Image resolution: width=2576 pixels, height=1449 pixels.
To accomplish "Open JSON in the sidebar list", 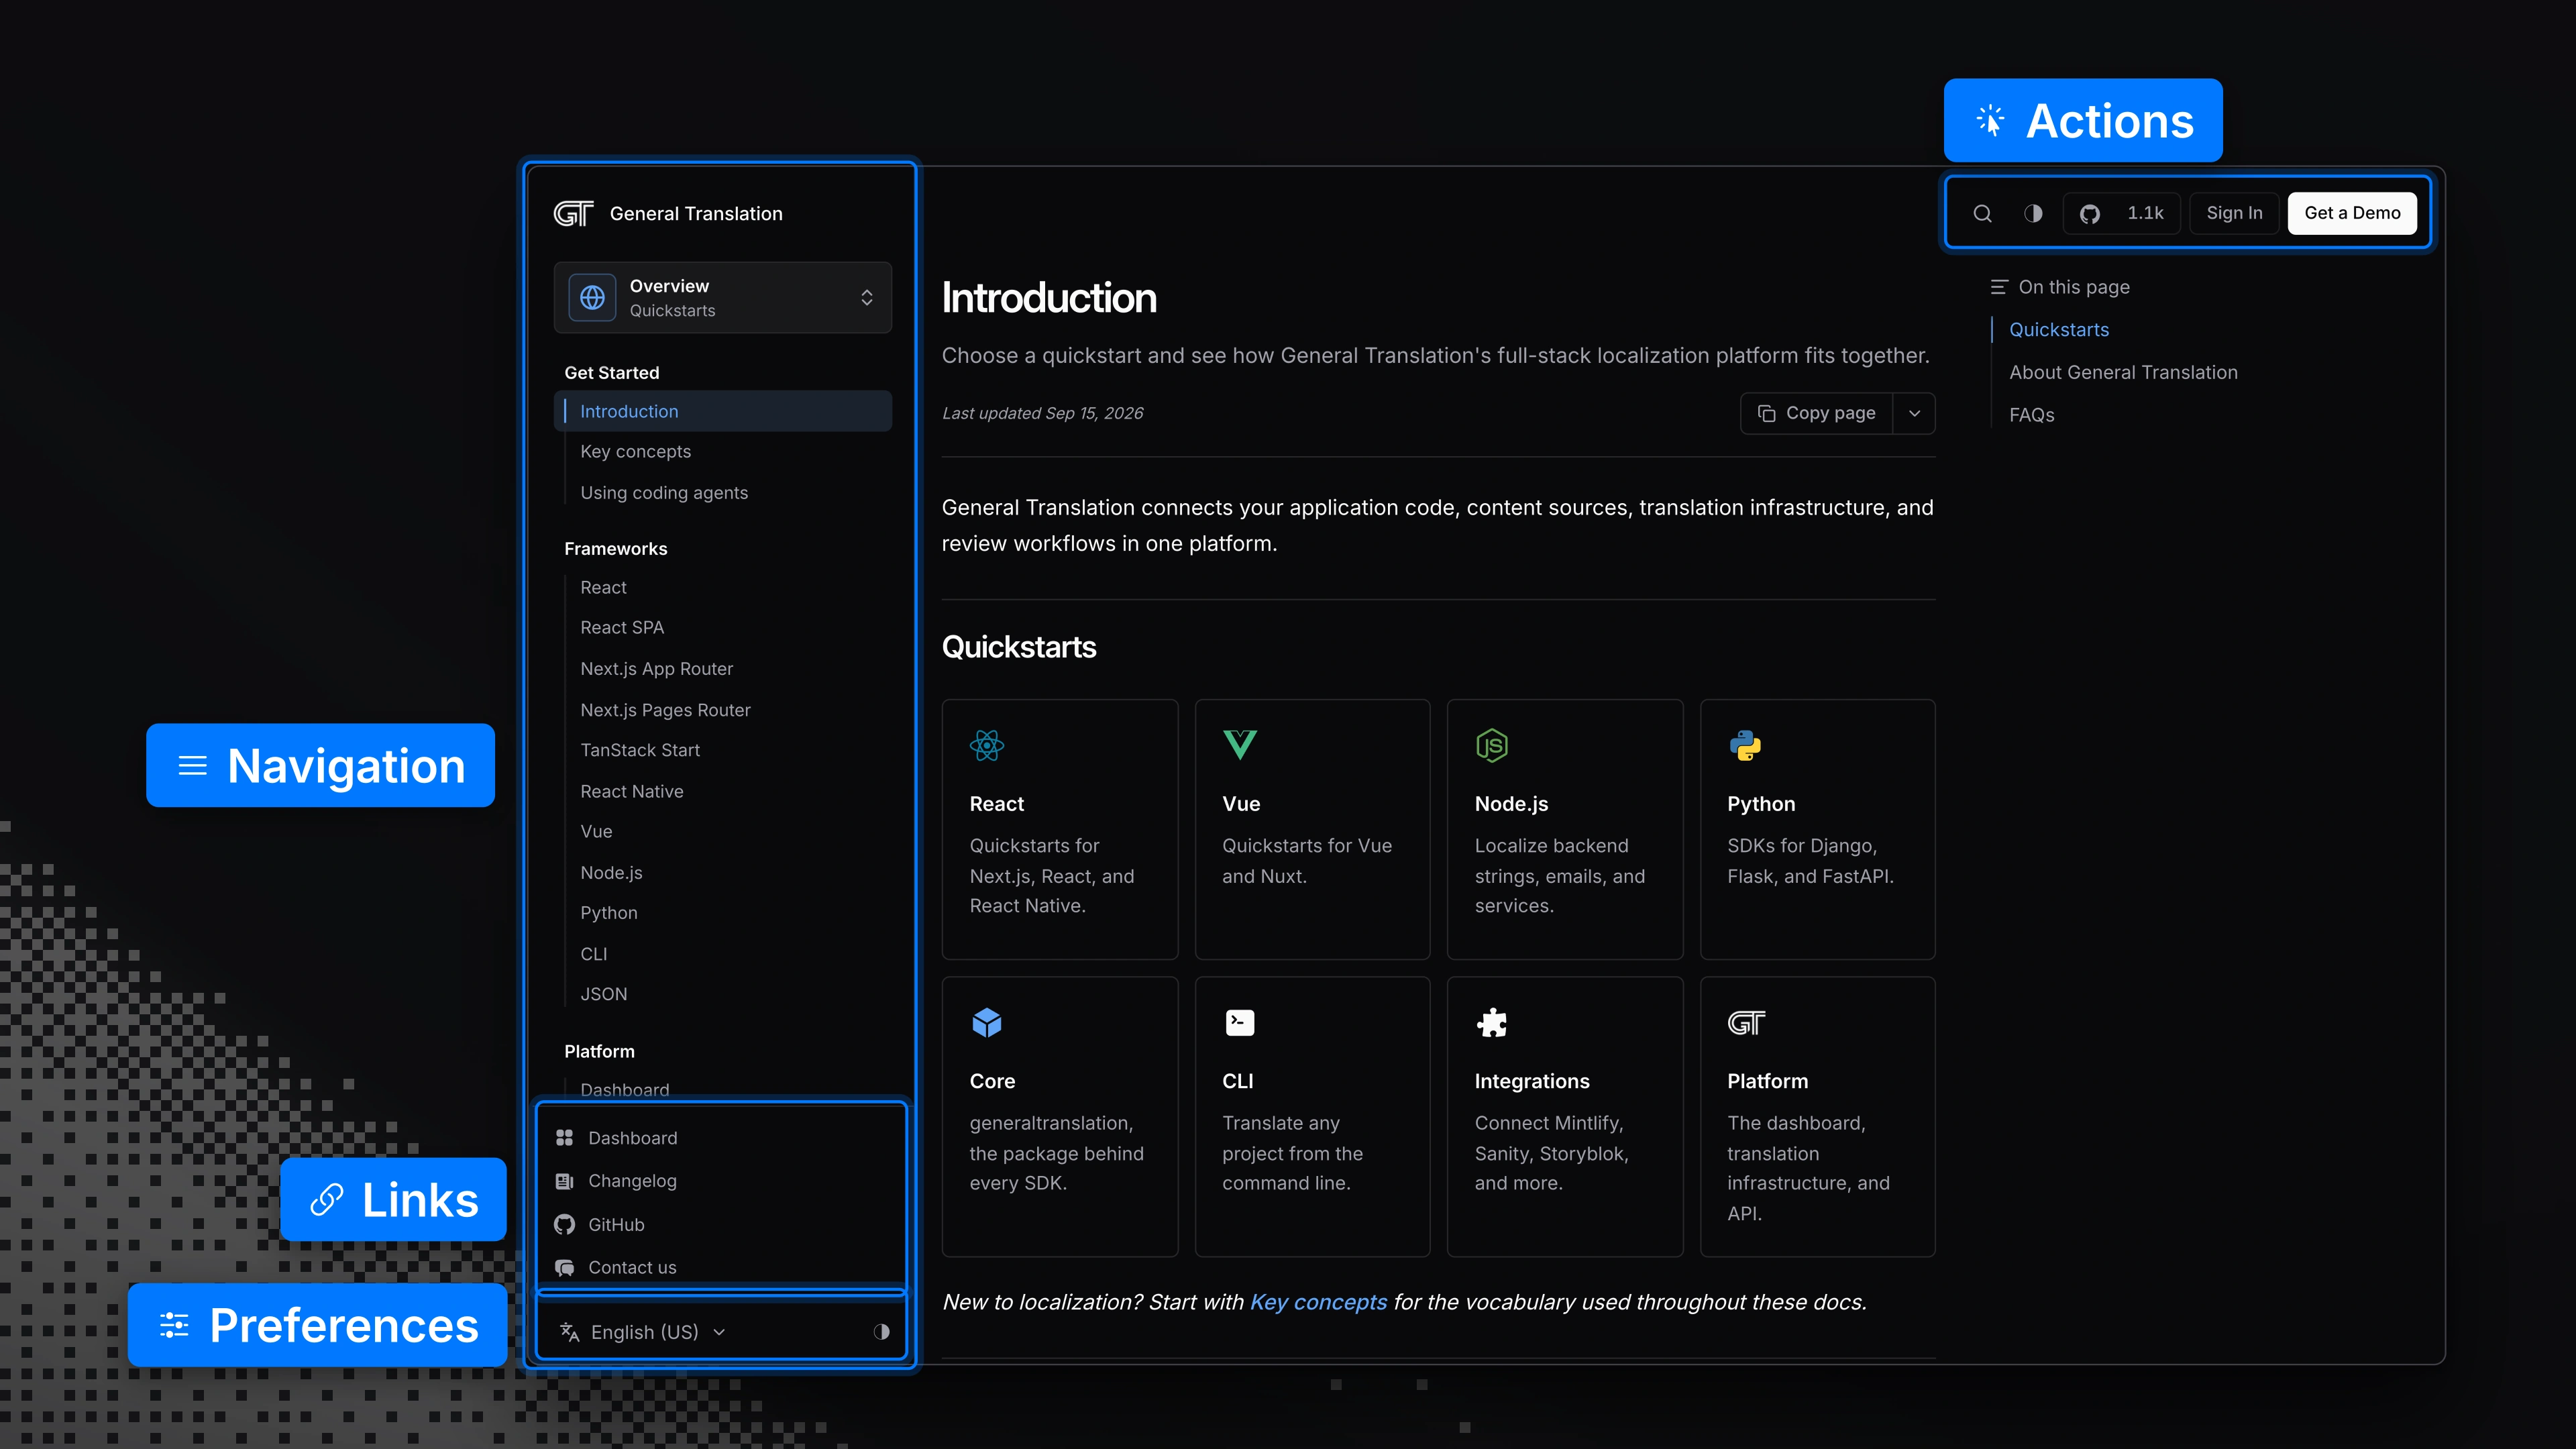I will coord(604,994).
